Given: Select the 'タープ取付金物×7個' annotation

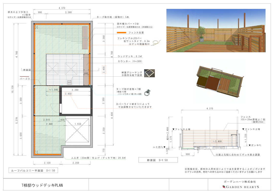Looking at the screenshot, I should [128, 89].
